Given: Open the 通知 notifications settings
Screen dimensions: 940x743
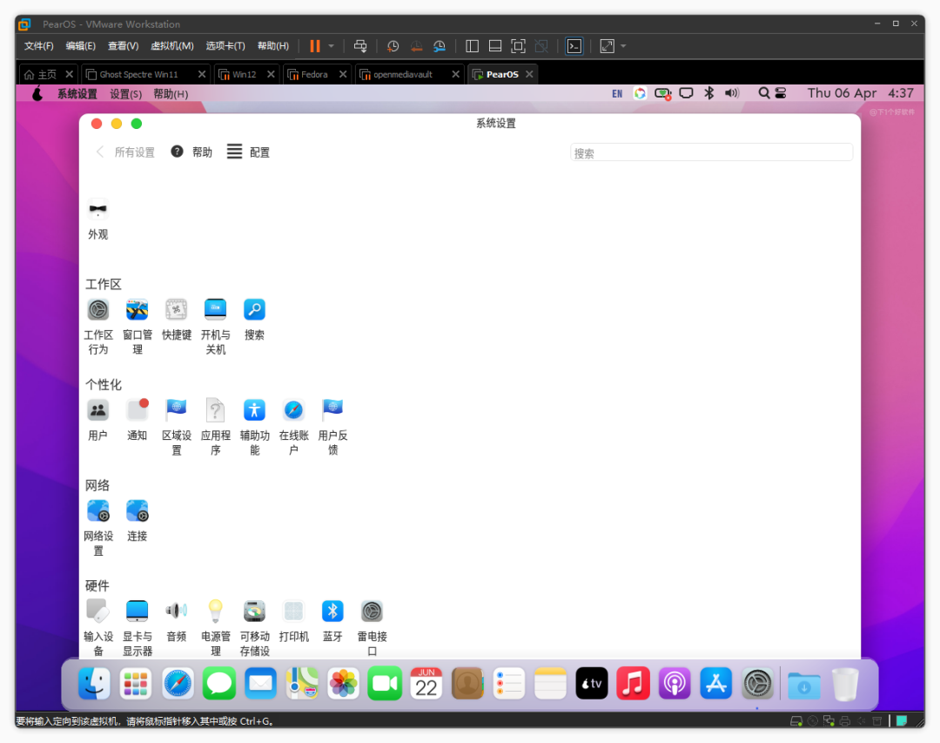Looking at the screenshot, I should tap(138, 420).
